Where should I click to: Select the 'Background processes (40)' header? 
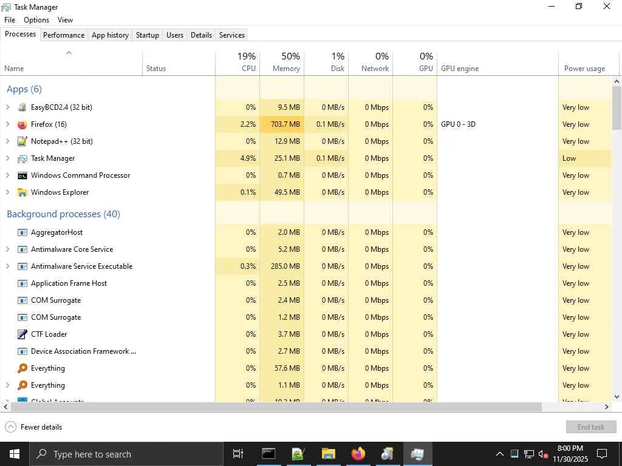coord(63,214)
